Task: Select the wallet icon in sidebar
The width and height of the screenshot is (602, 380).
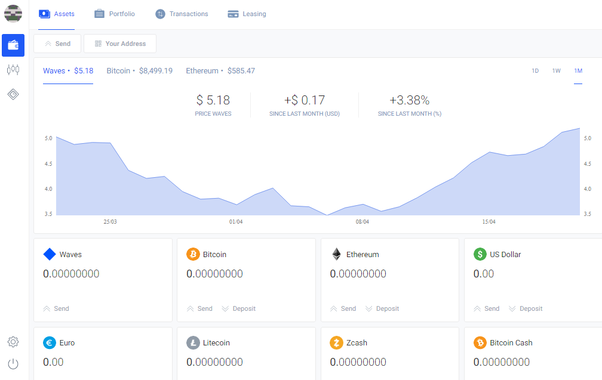Action: coord(13,45)
